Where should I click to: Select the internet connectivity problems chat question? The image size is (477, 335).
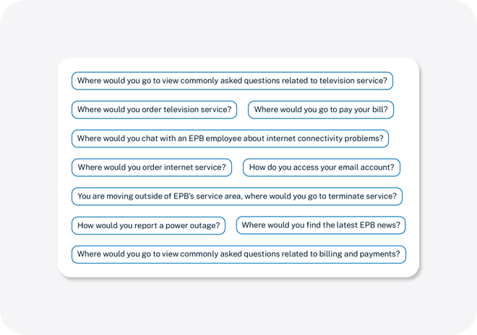[x=230, y=139]
